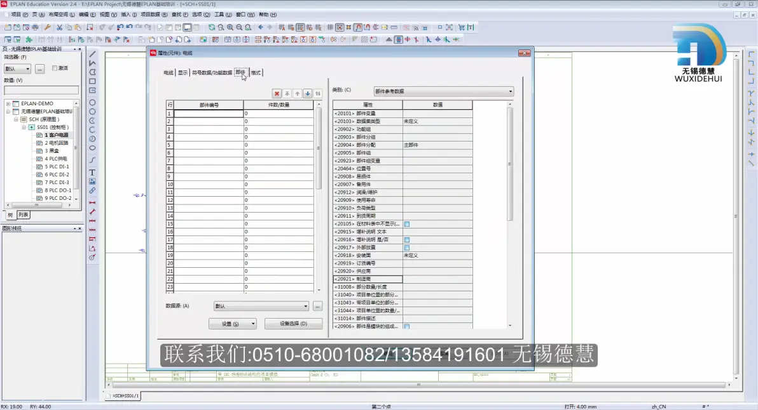The image size is (758, 410).
Task: Click the parts list vertical scrollbar thumb
Action: 318,149
